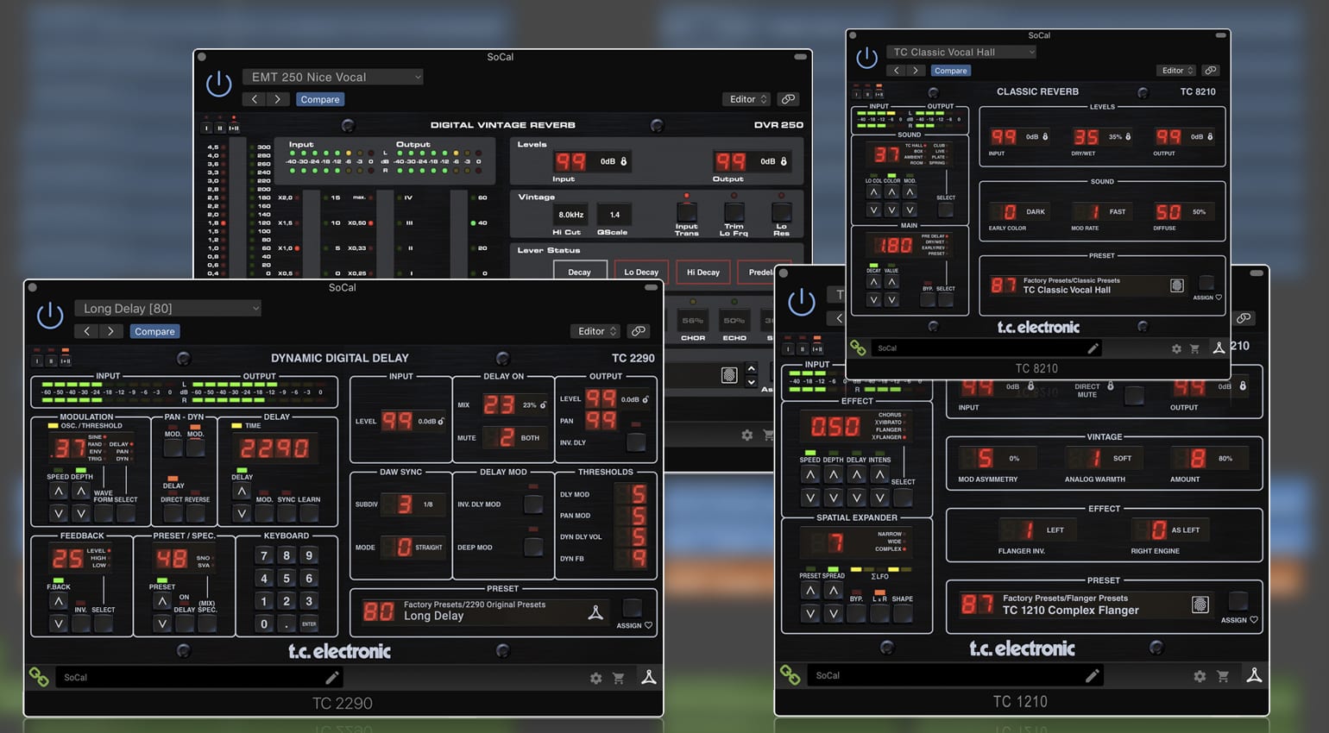1329x733 pixels.
Task: Click the link icon beside Editor on TC 2290
Action: [x=639, y=331]
